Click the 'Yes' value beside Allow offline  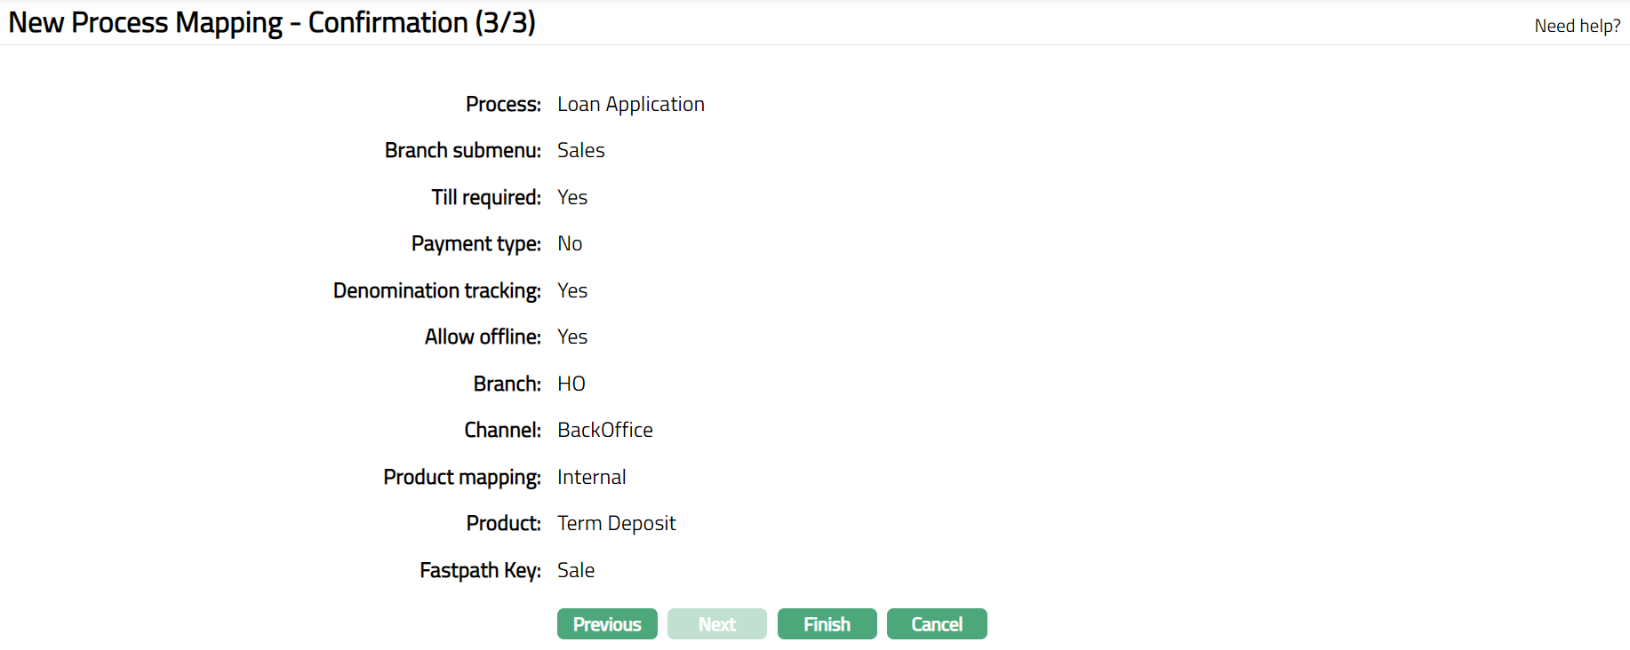(x=571, y=337)
